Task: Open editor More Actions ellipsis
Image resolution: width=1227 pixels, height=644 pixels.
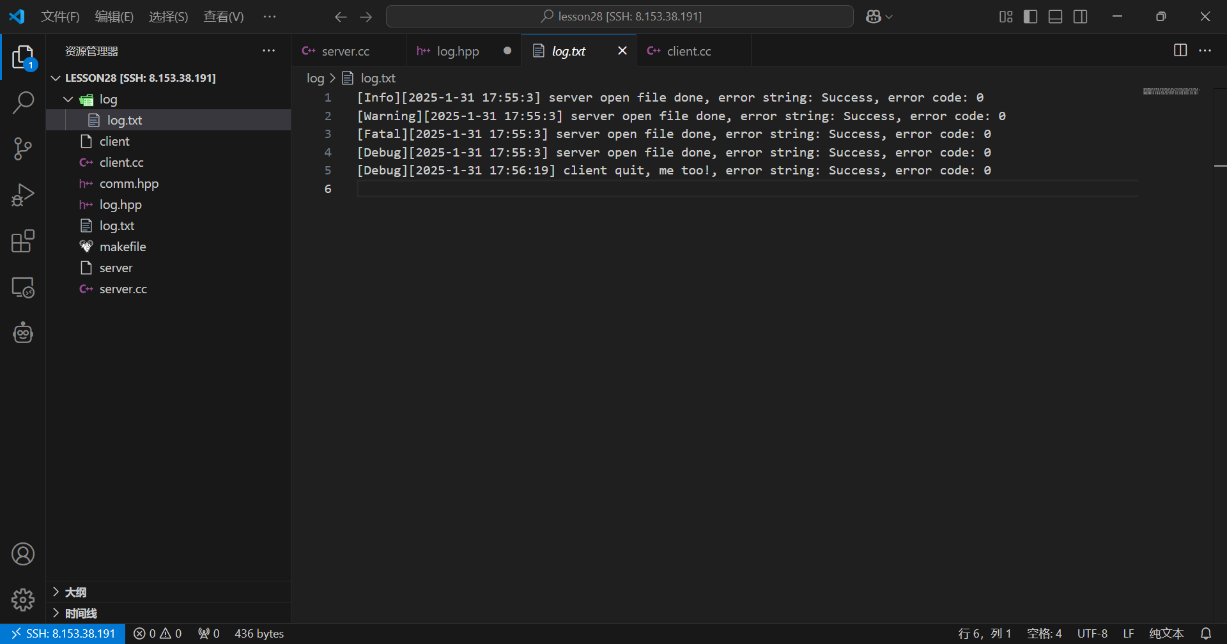Action: click(x=1205, y=50)
